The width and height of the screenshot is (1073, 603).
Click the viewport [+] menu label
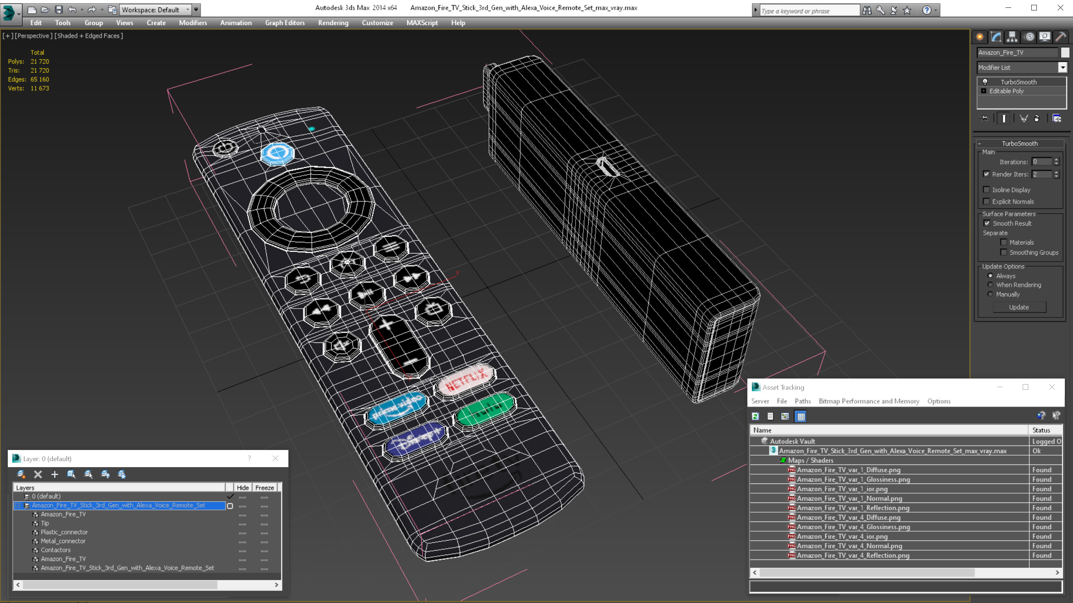(8, 36)
